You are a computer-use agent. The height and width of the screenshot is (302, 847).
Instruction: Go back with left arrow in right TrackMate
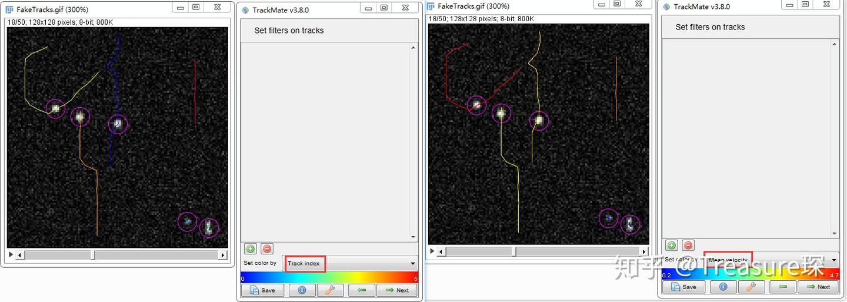tap(783, 287)
